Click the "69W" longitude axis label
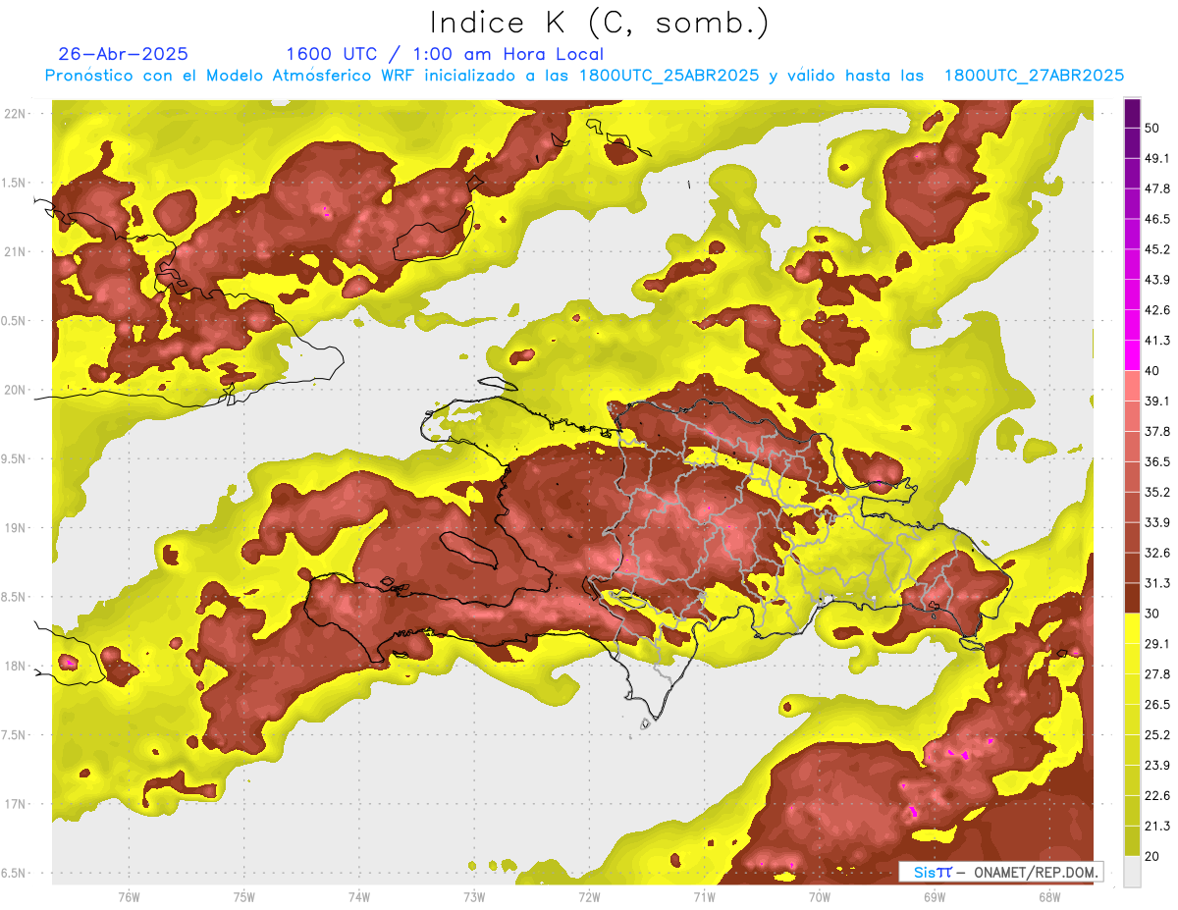 click(935, 896)
